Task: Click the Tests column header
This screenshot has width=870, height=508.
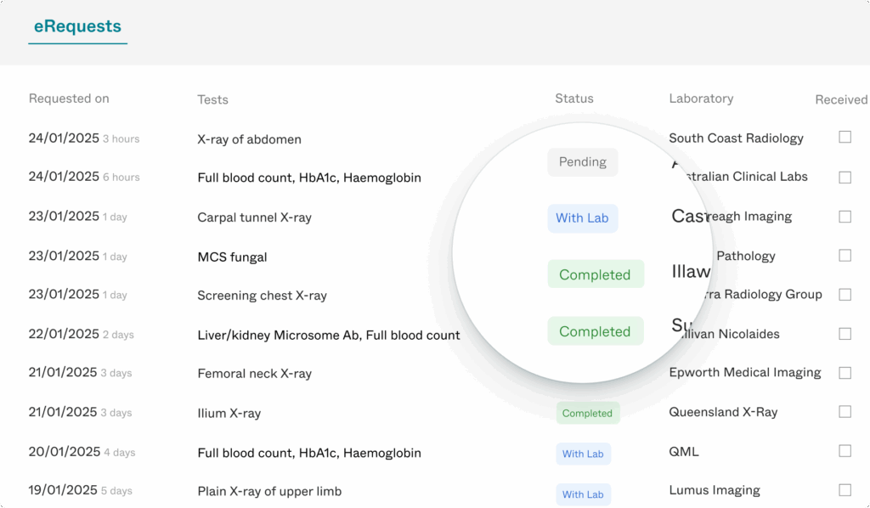Action: (212, 99)
